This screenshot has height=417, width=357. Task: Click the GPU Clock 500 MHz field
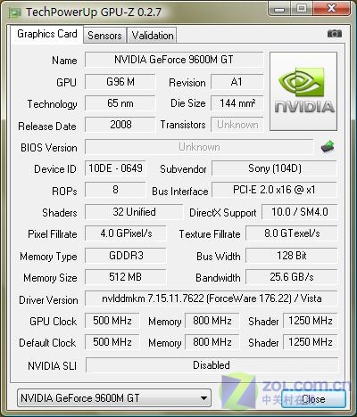(112, 321)
